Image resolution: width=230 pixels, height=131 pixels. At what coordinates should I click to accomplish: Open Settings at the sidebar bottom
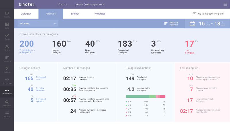coord(7,114)
